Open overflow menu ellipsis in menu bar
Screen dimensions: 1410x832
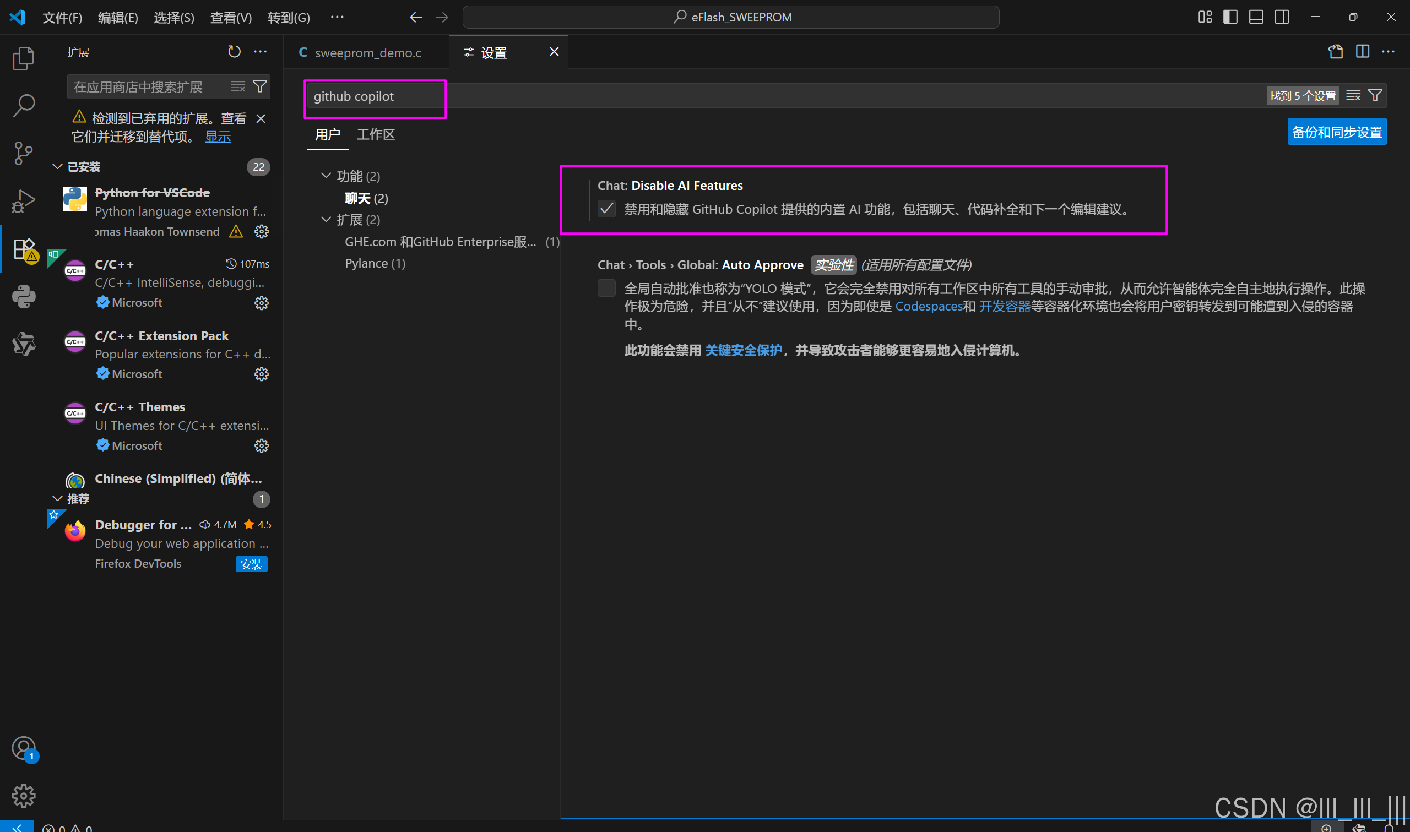pos(337,18)
